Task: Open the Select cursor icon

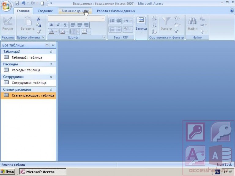Action: click(x=203, y=31)
